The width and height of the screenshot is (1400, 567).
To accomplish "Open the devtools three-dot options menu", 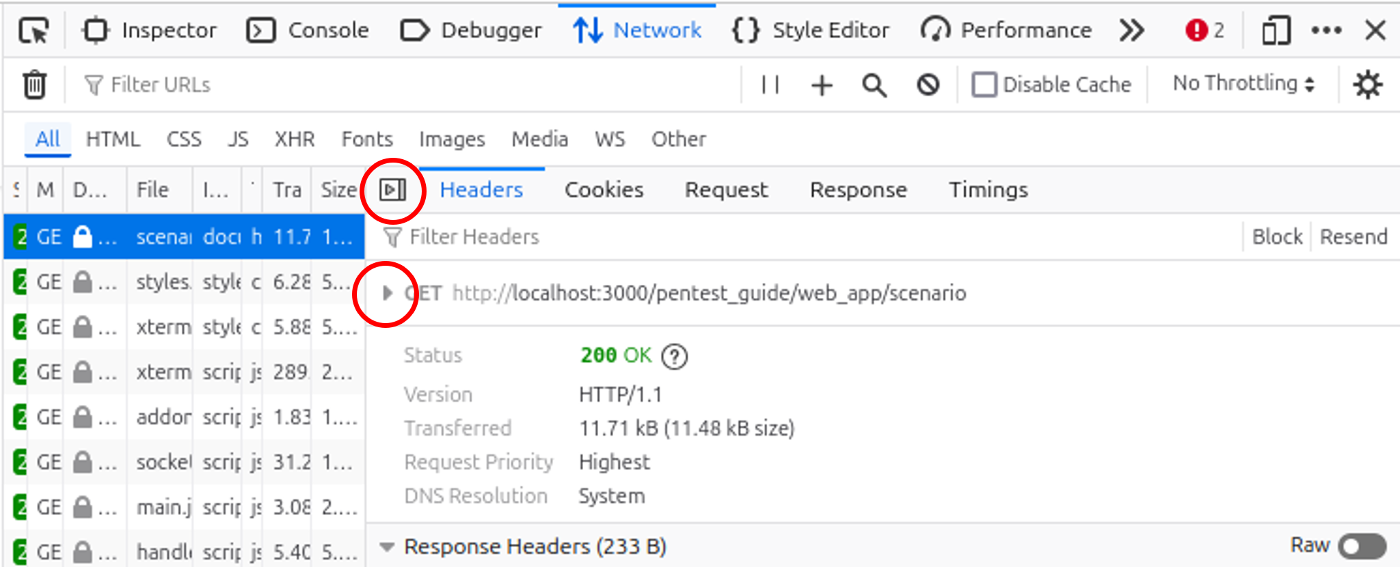I will click(x=1326, y=31).
